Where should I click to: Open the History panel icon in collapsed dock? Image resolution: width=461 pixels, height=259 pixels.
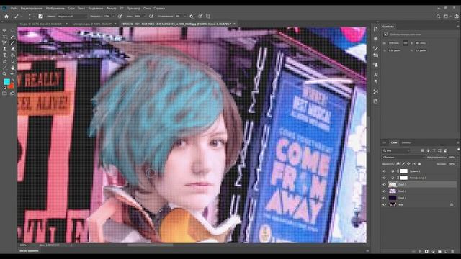376,29
